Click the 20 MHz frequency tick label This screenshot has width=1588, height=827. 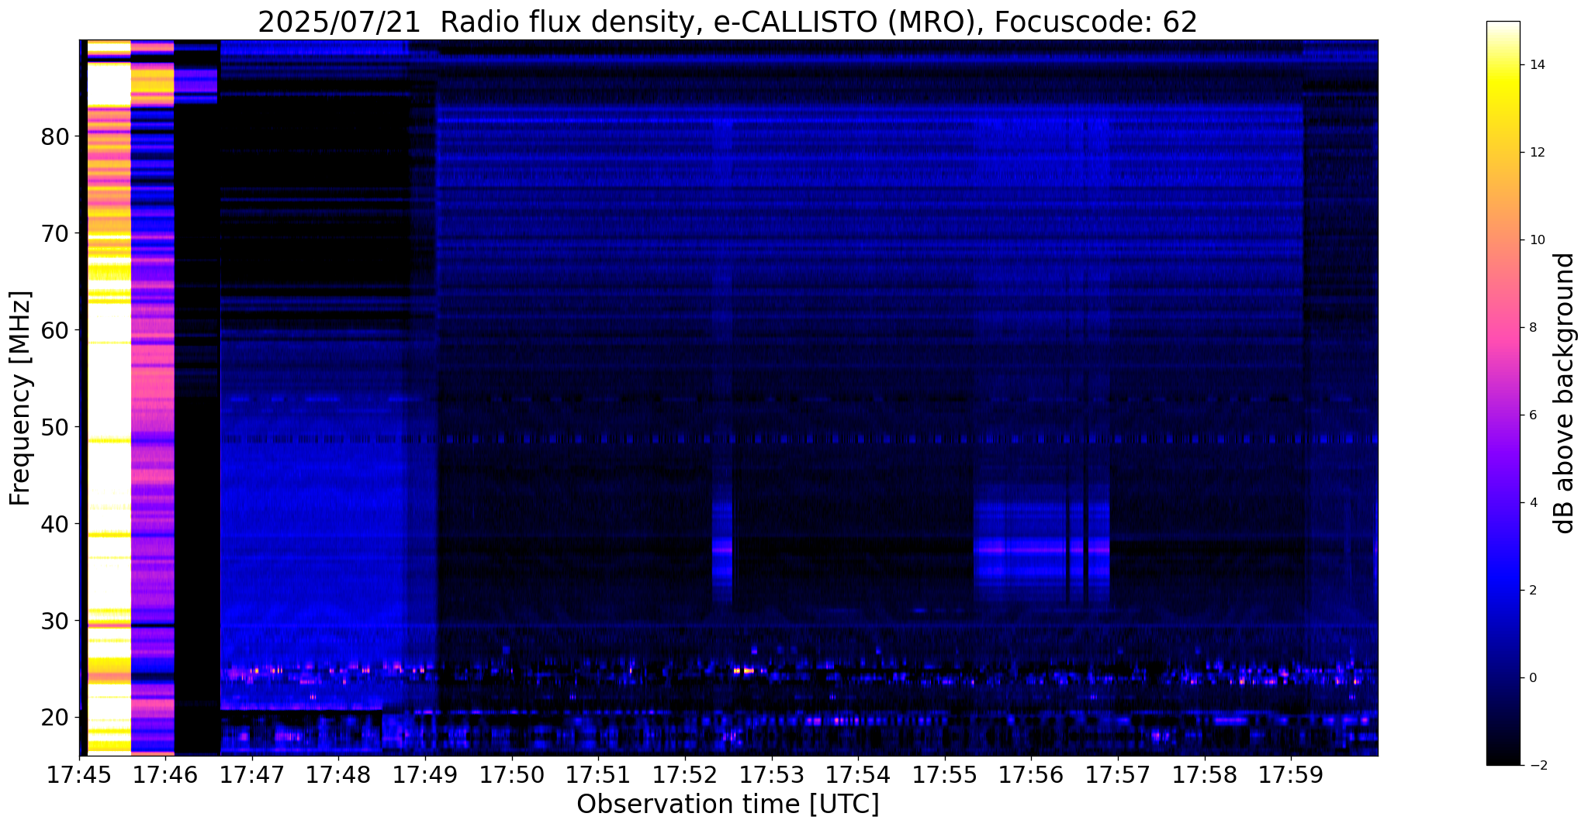pyautogui.click(x=54, y=718)
